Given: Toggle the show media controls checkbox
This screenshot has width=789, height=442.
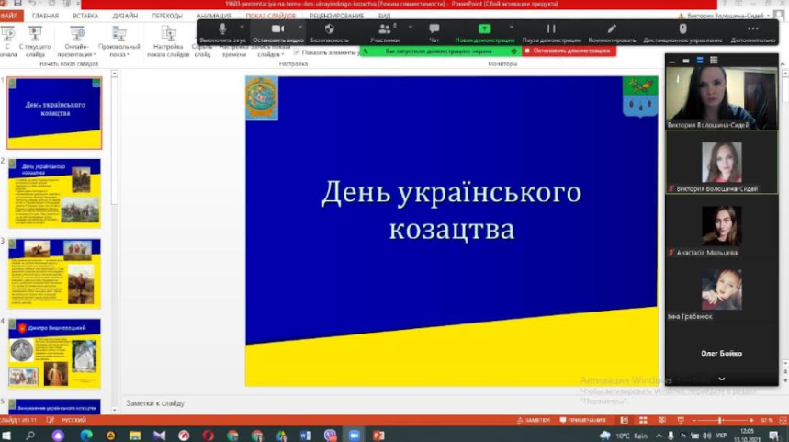Looking at the screenshot, I should pos(297,52).
